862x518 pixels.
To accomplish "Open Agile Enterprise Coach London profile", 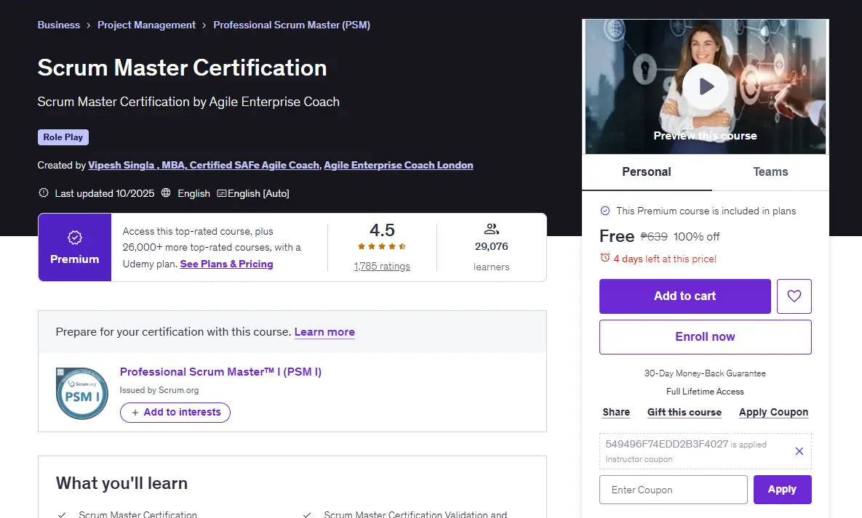I will (x=399, y=166).
